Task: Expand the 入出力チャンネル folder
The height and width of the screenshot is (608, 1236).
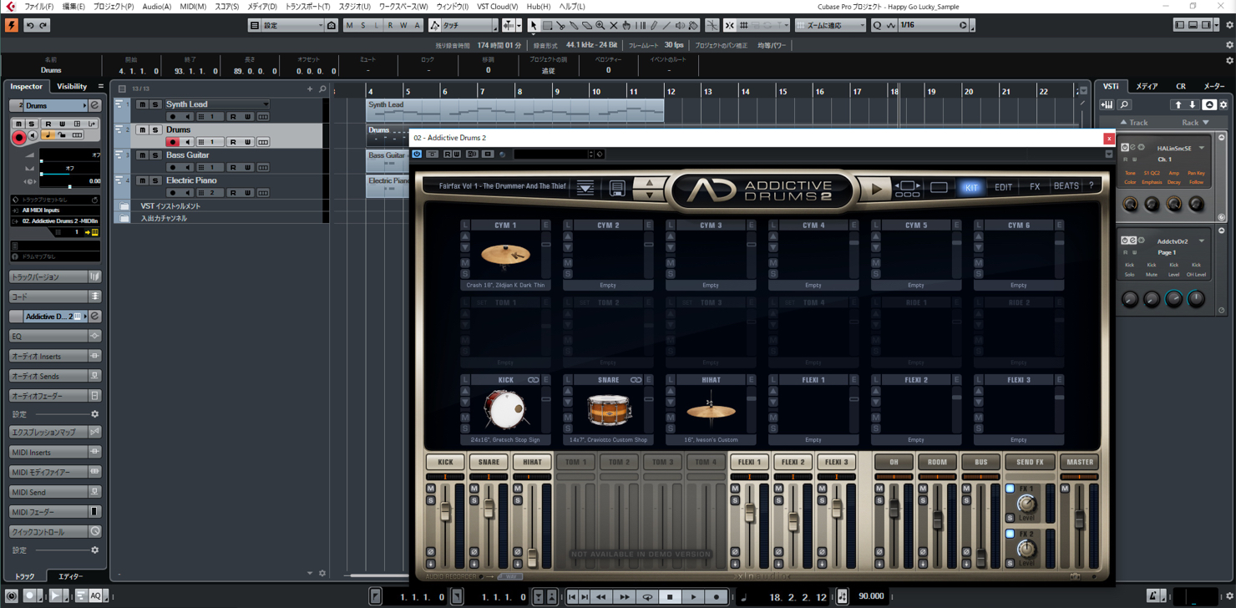Action: click(124, 218)
